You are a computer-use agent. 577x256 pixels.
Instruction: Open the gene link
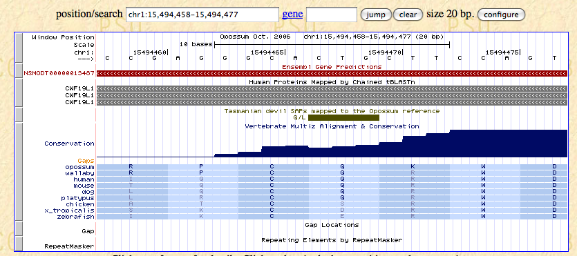(292, 14)
